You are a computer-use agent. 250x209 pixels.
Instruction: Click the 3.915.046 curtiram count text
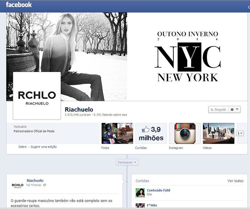(77, 115)
